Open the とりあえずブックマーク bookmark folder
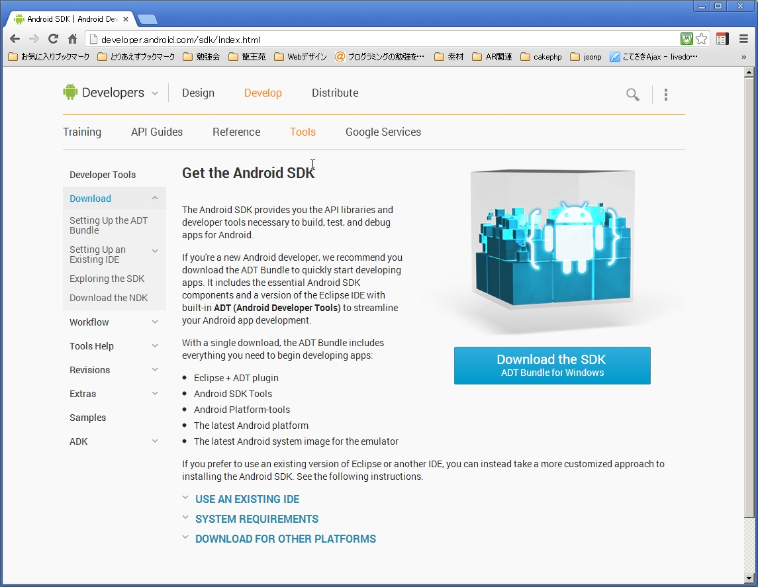758x587 pixels. (x=136, y=57)
